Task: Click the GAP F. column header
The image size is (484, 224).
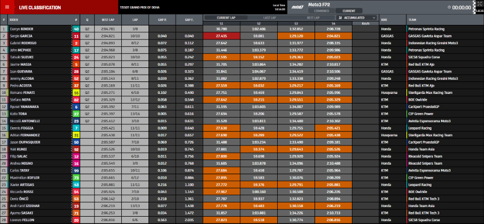Action: [189, 20]
